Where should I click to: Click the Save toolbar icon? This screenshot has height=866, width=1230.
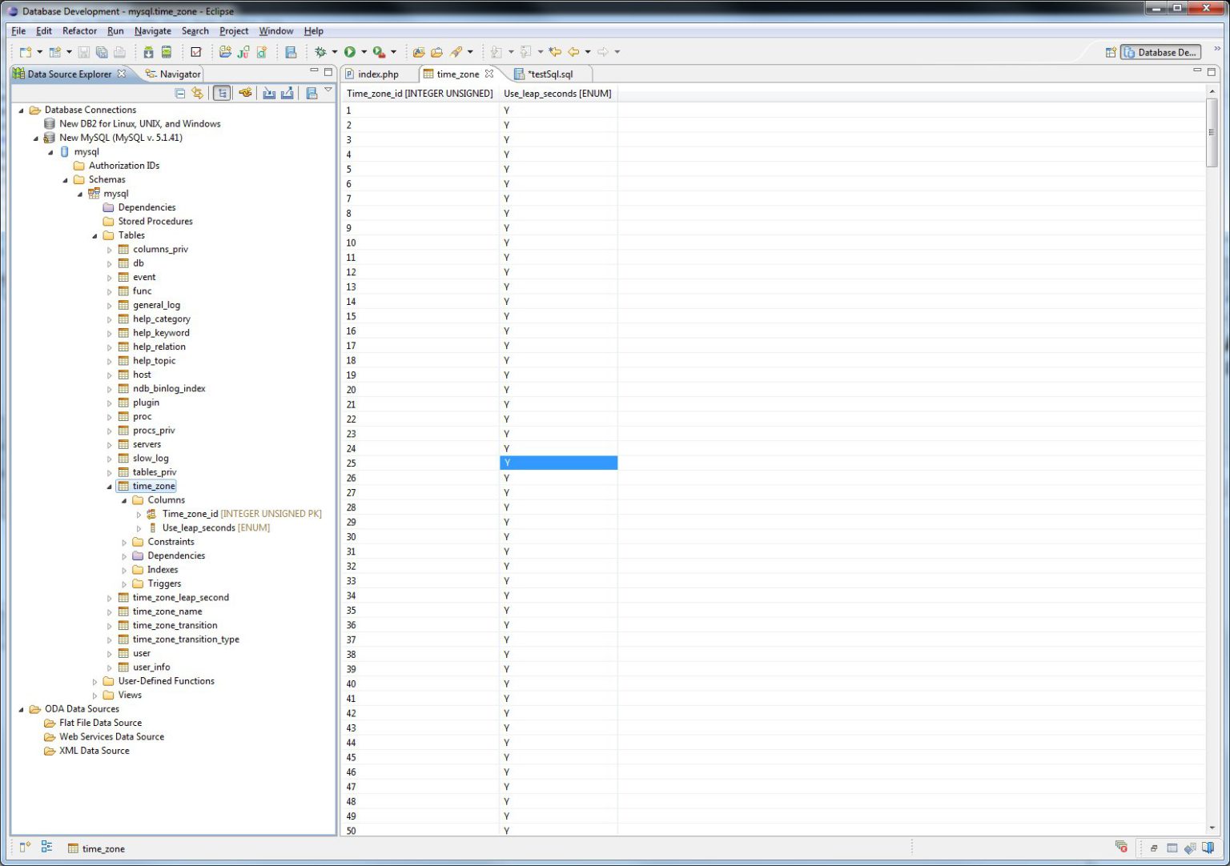84,51
